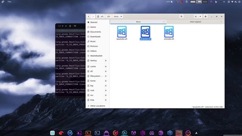Viewport: 242px width, 136px height.
Task: Open the app grid in the dock
Action: [x=52, y=133]
